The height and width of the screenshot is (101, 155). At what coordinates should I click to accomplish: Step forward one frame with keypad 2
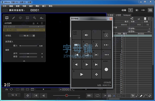point(87,64)
